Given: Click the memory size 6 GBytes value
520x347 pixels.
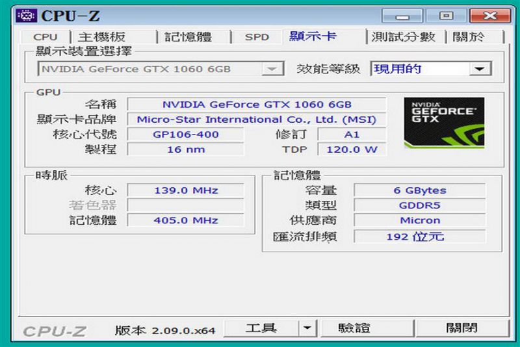Looking at the screenshot, I should (420, 190).
